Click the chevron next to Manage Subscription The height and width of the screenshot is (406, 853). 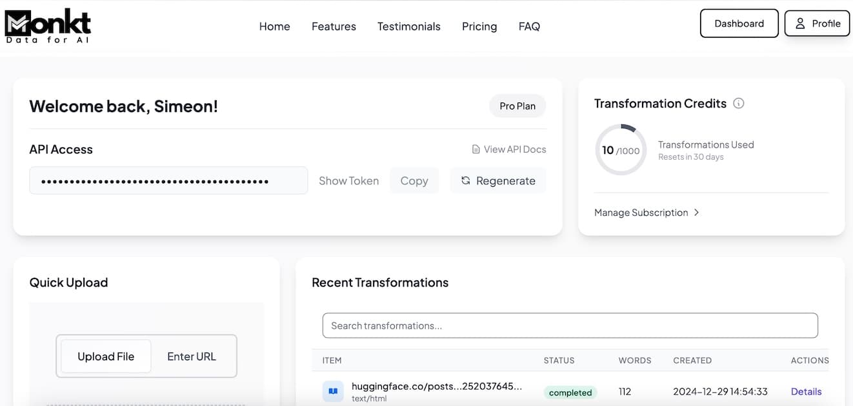(697, 212)
